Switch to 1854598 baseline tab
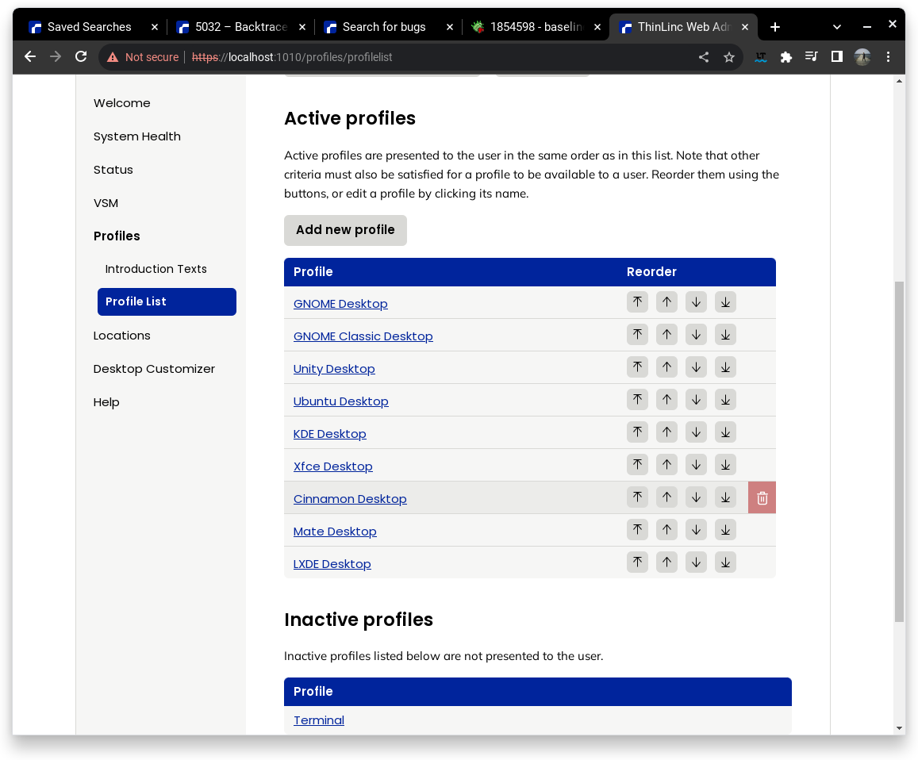The height and width of the screenshot is (760, 918). [x=536, y=27]
